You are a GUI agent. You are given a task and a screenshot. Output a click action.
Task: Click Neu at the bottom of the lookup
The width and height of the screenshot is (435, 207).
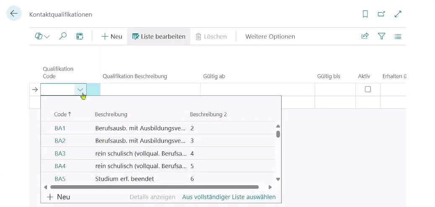coord(59,197)
